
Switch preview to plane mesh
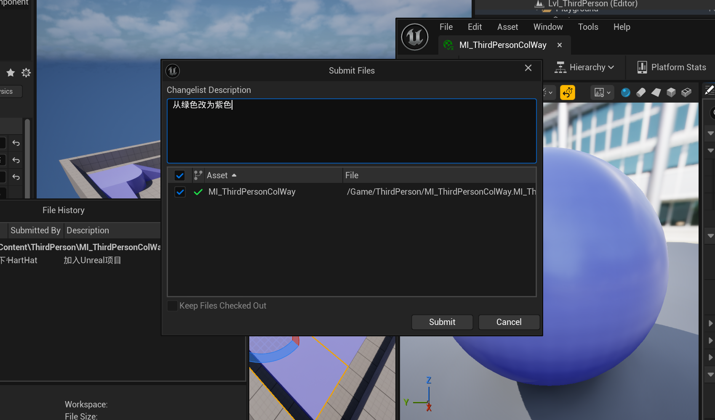click(x=656, y=92)
